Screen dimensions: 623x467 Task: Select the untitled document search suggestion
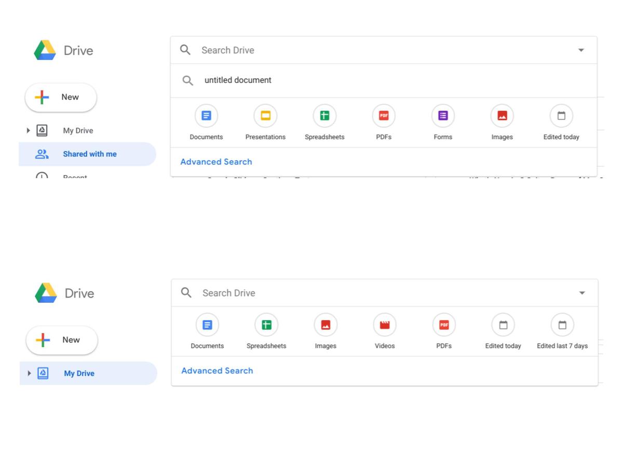[237, 80]
